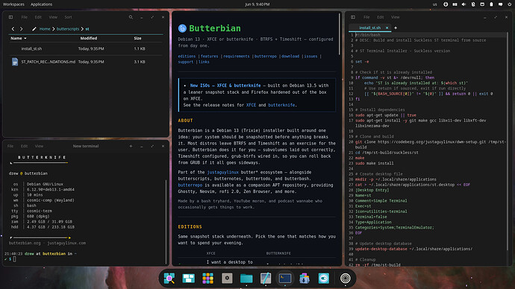Select the install_st.sh file row
Screen dimensions: 515x289
click(86, 48)
